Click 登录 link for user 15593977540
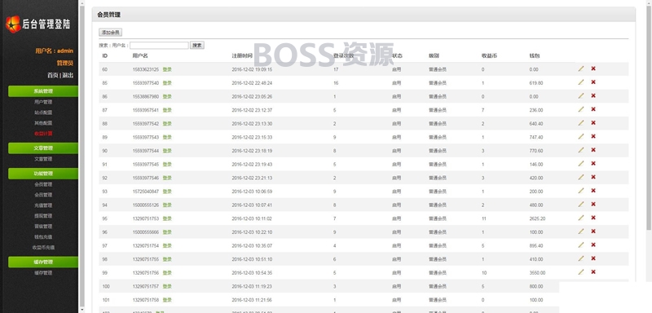Screen dimensions: 652x313 (x=167, y=83)
